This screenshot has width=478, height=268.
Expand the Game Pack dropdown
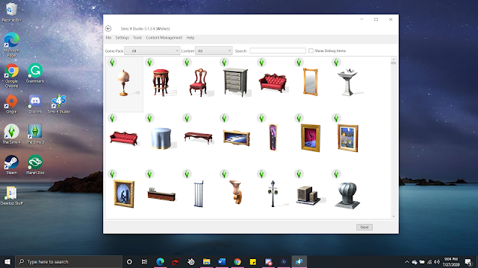point(152,51)
